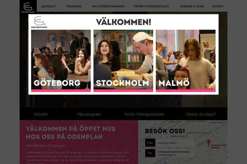Viewport: 247px width, 164px height.
Task: Open the Aktuellt menu in the top navigation
Action: point(48,7)
